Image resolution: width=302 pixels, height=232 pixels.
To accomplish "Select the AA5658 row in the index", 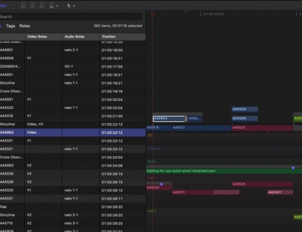I will click(73, 58).
